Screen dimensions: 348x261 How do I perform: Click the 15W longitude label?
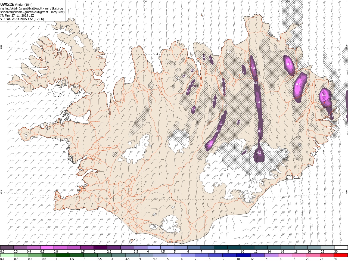point(288,1)
